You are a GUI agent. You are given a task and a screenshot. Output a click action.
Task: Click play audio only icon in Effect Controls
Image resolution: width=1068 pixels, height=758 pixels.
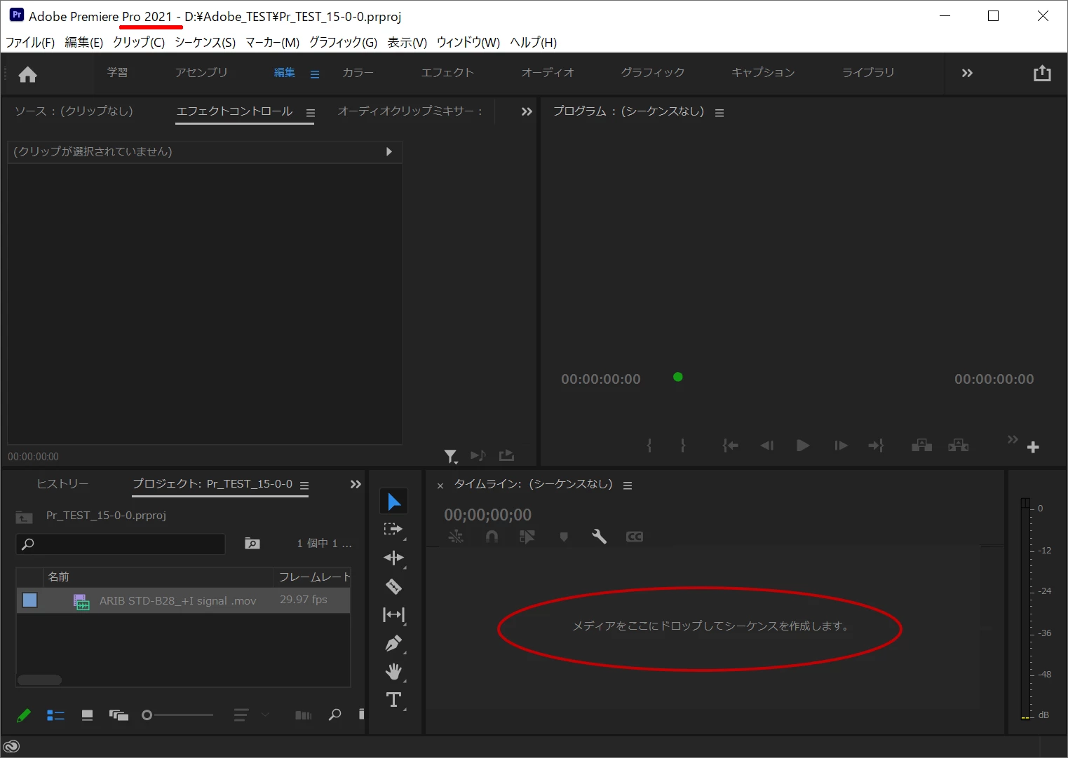pos(478,456)
